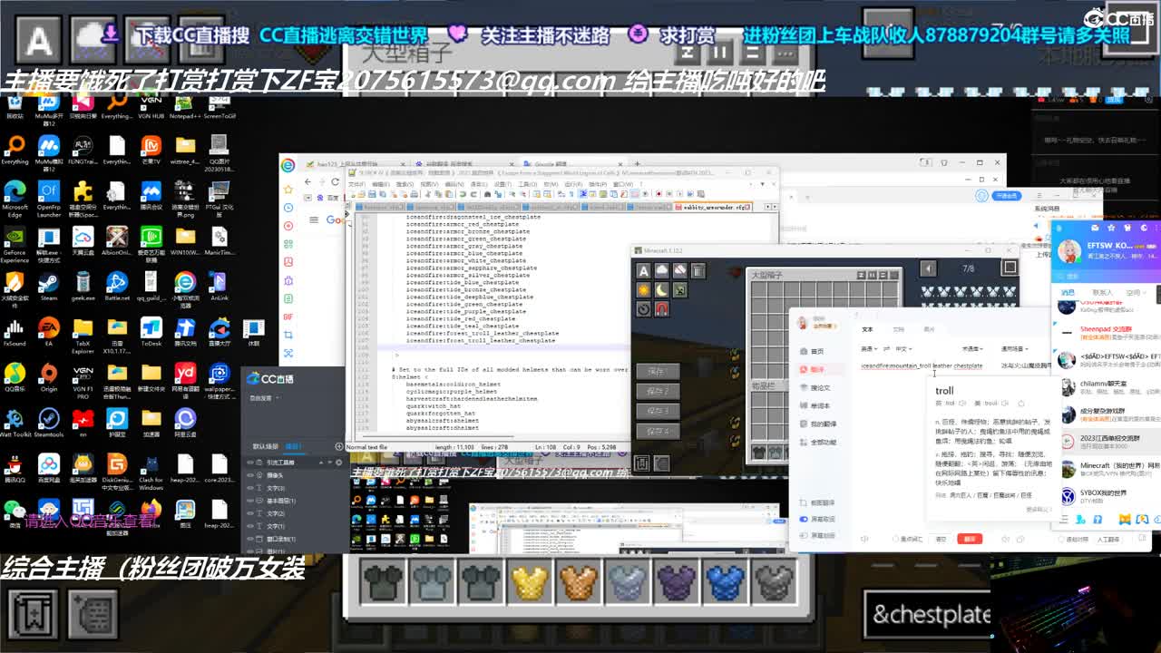
Task: Toggle the 屏幕划词 switch in translator
Action: coord(804,536)
